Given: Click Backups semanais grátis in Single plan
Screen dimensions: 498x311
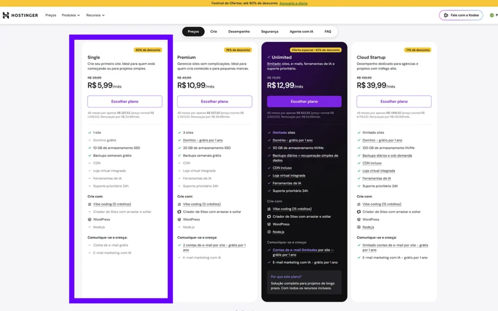Looking at the screenshot, I should click(112, 155).
